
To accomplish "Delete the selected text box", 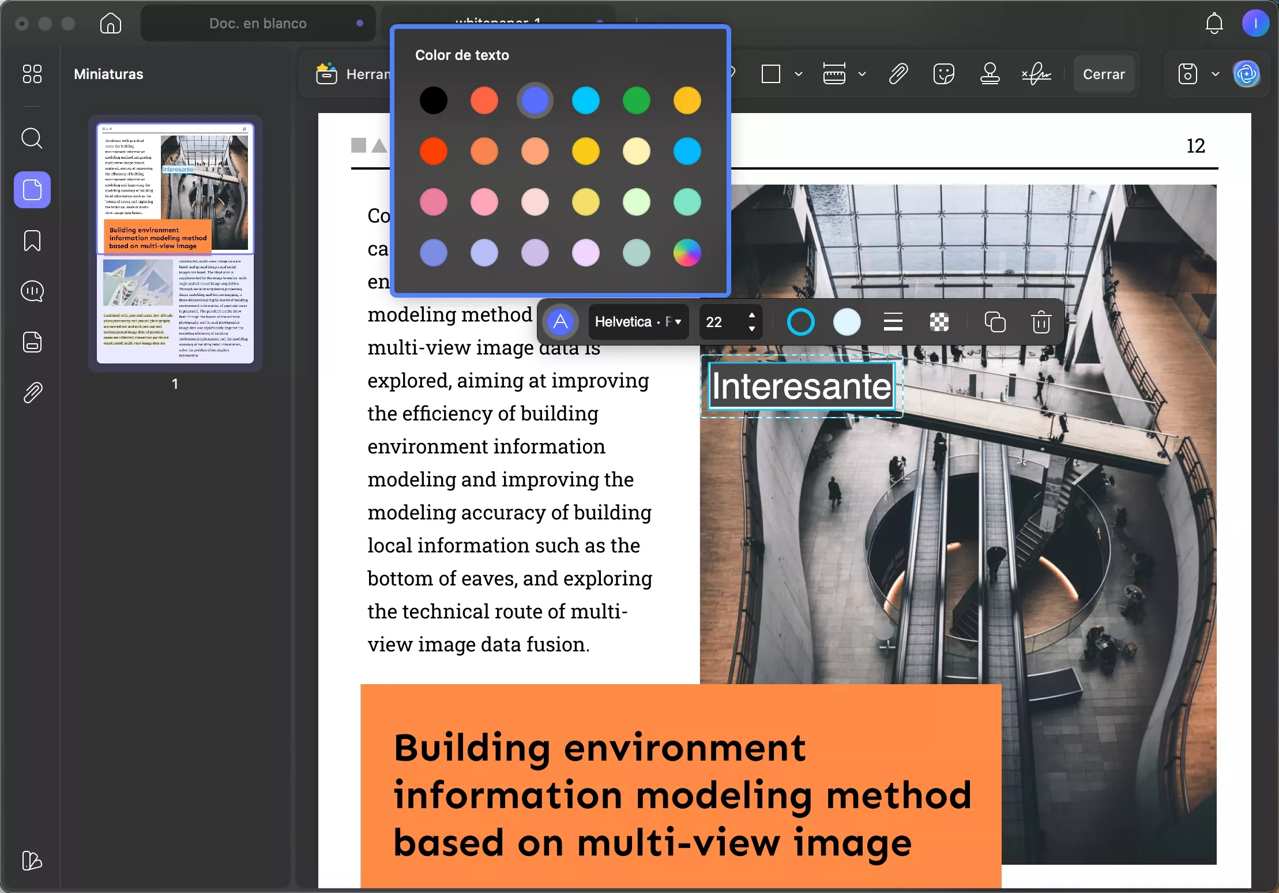I will 1041,322.
